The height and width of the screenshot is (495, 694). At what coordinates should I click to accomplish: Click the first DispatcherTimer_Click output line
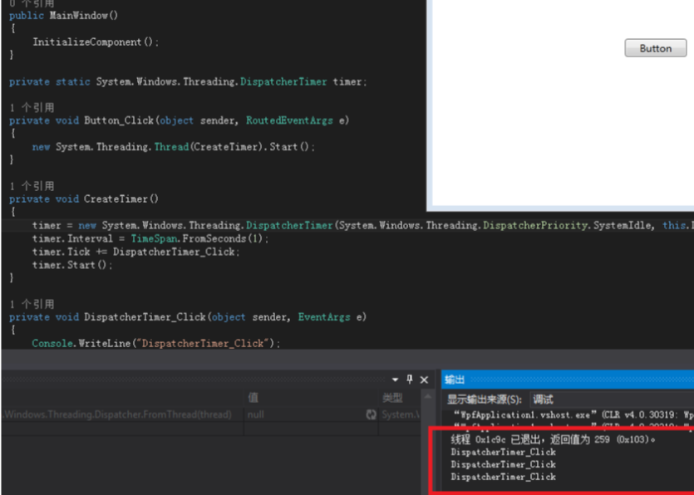click(503, 452)
